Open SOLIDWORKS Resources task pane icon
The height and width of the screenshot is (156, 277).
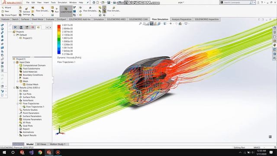pyautogui.click(x=274, y=28)
